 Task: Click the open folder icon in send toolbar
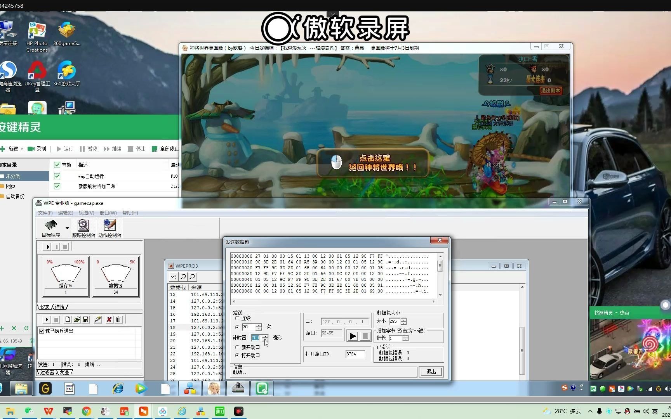(76, 319)
